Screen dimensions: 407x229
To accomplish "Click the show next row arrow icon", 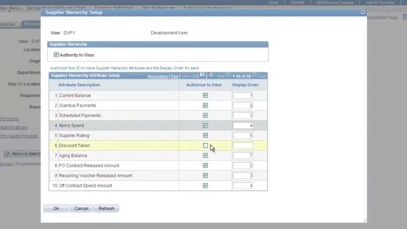I will 254,75.
